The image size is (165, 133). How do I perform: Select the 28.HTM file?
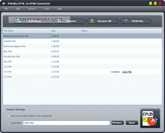pyautogui.click(x=8, y=62)
